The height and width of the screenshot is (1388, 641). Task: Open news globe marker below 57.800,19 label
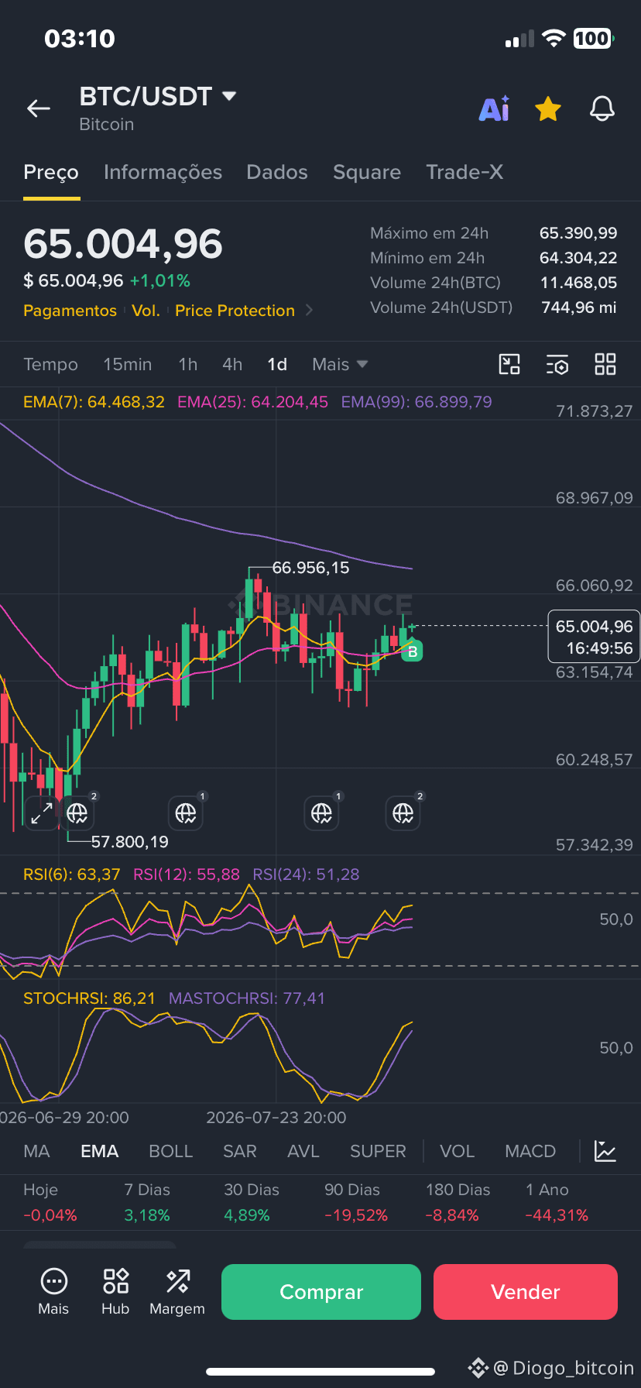pyautogui.click(x=186, y=813)
